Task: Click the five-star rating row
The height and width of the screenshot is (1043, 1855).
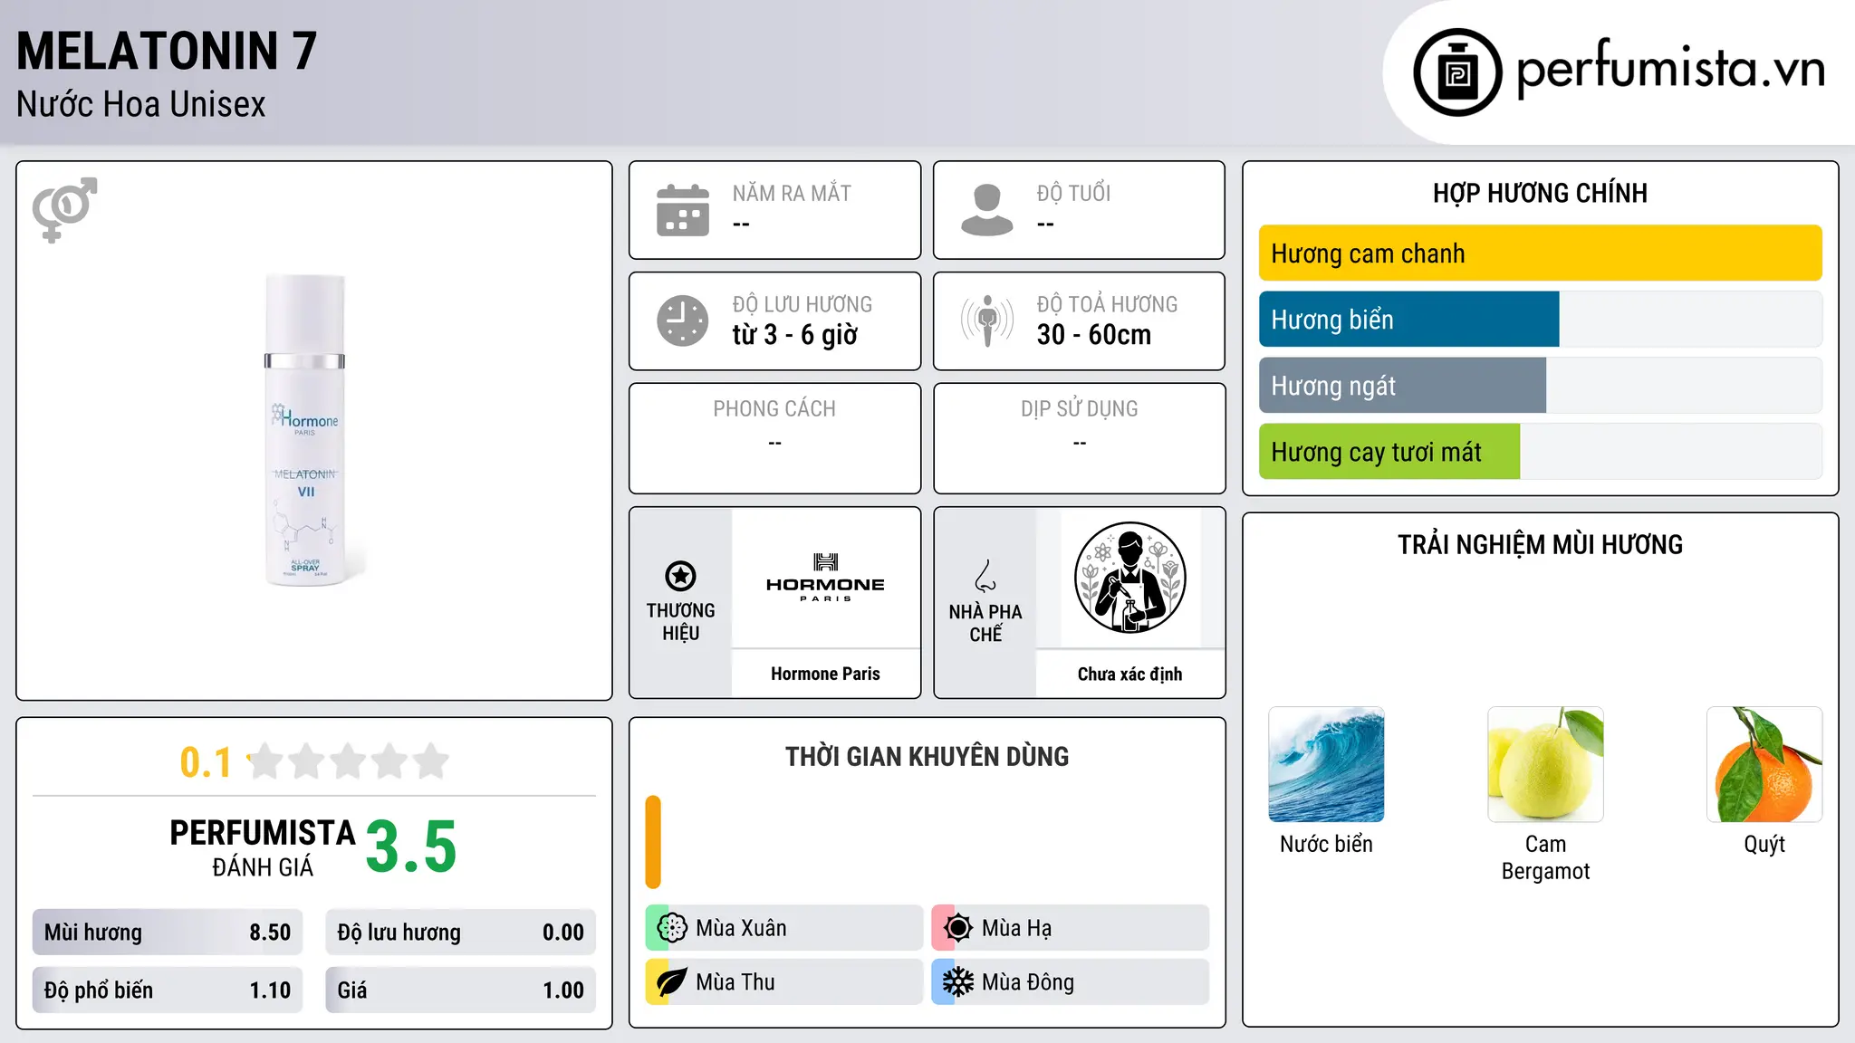Action: pos(348,761)
